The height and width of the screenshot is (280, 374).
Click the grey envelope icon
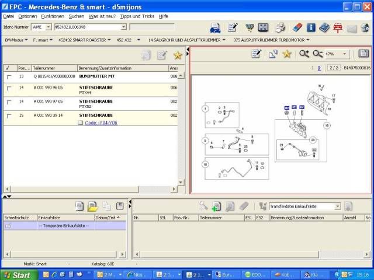coord(352,29)
